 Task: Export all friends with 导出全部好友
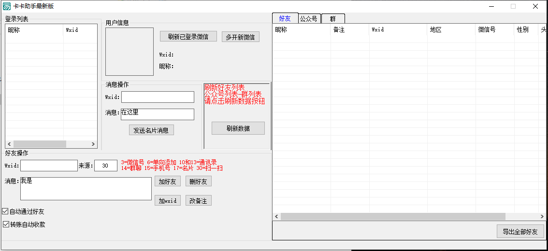tap(520, 231)
